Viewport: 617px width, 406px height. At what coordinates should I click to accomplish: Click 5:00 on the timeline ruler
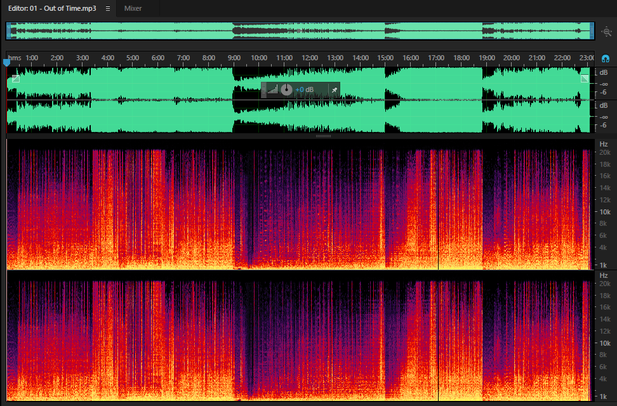click(133, 58)
